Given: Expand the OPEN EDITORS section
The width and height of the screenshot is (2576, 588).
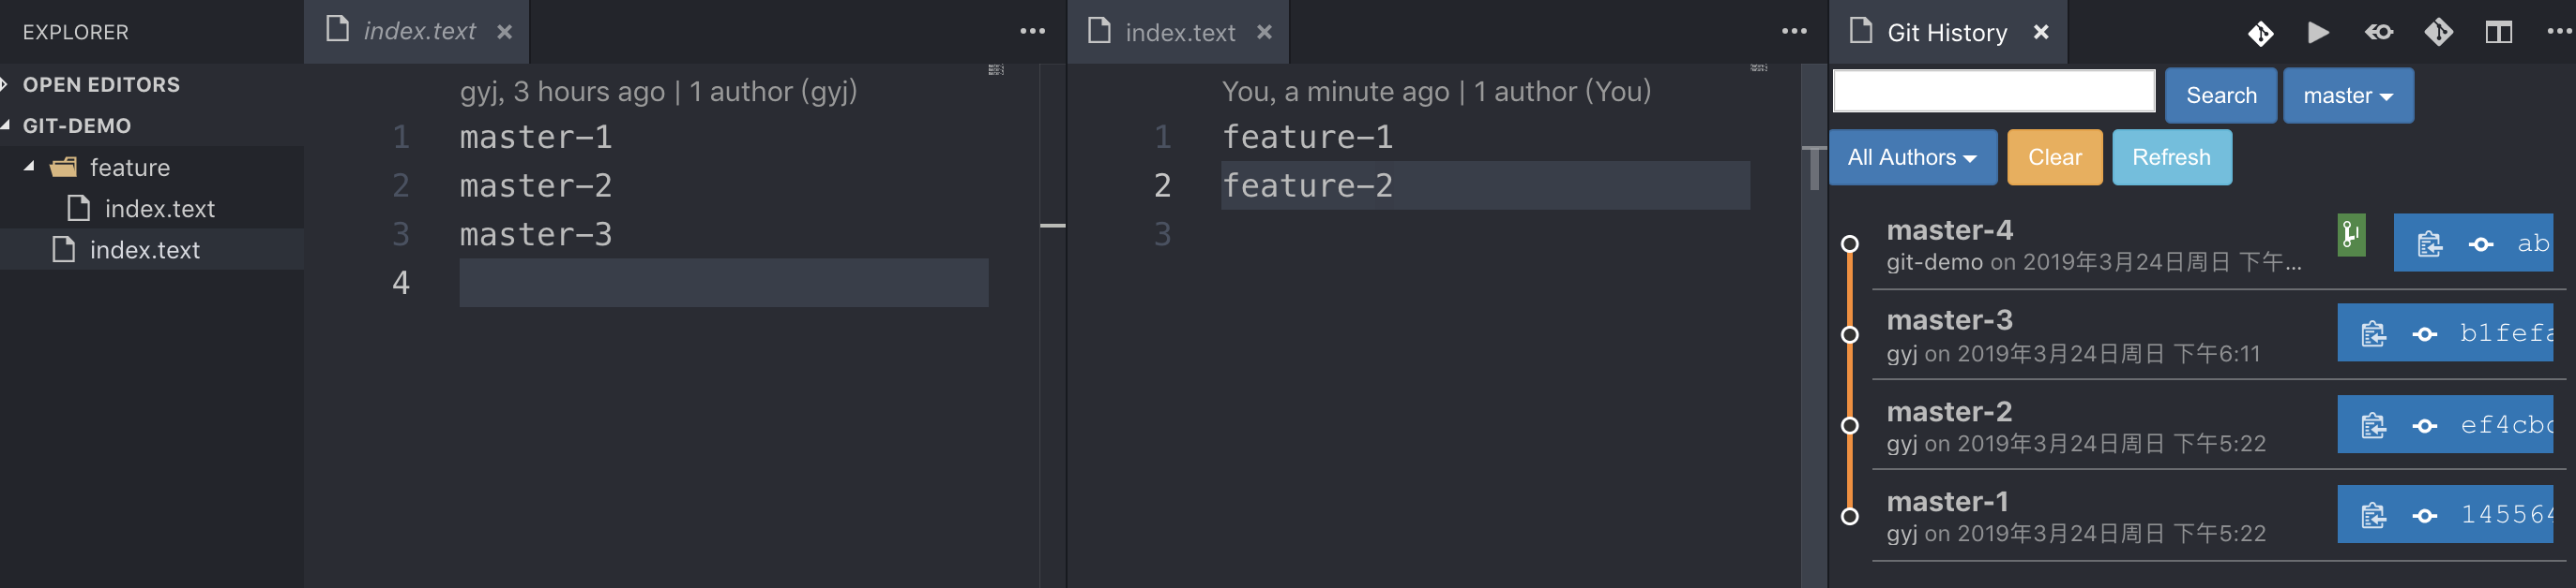Looking at the screenshot, I should pos(6,85).
